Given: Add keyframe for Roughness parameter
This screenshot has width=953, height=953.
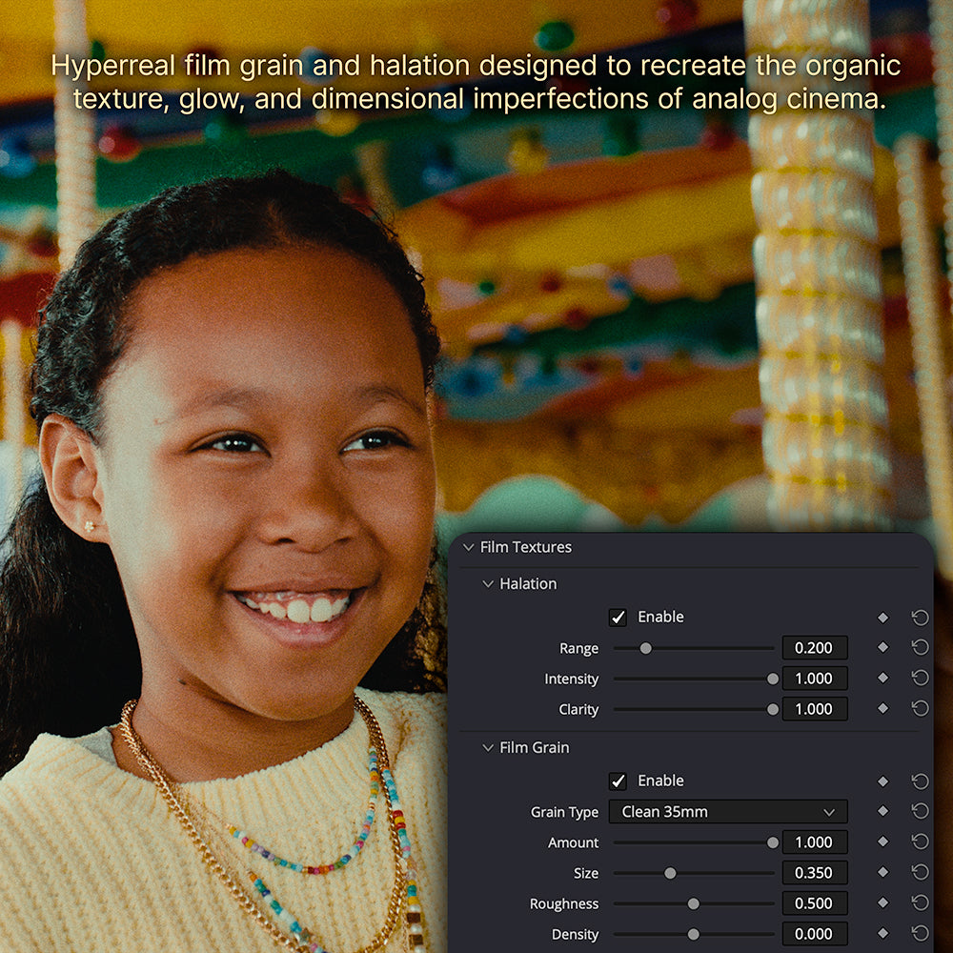Looking at the screenshot, I should point(883,902).
